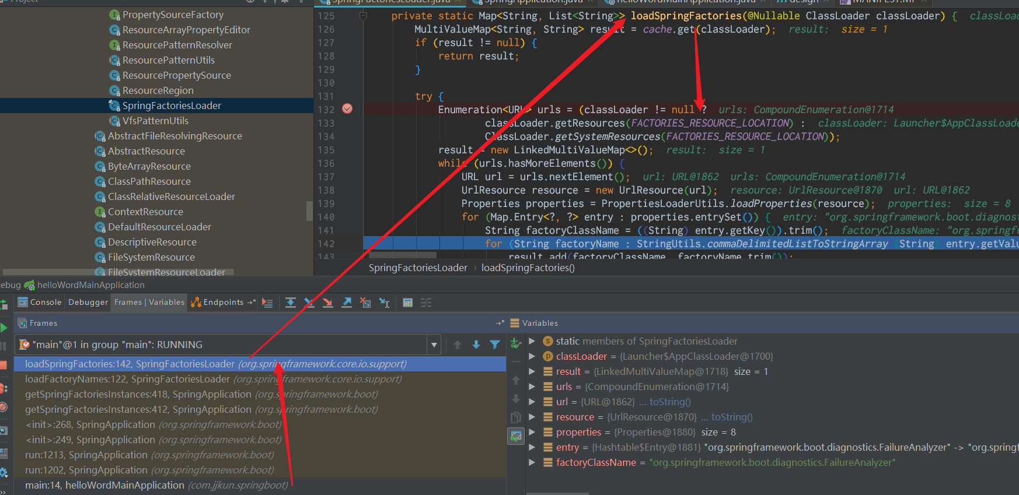This screenshot has height=495, width=1019.
Task: Toggle Mute Breakpoints in the debug sidebar
Action: [3, 407]
